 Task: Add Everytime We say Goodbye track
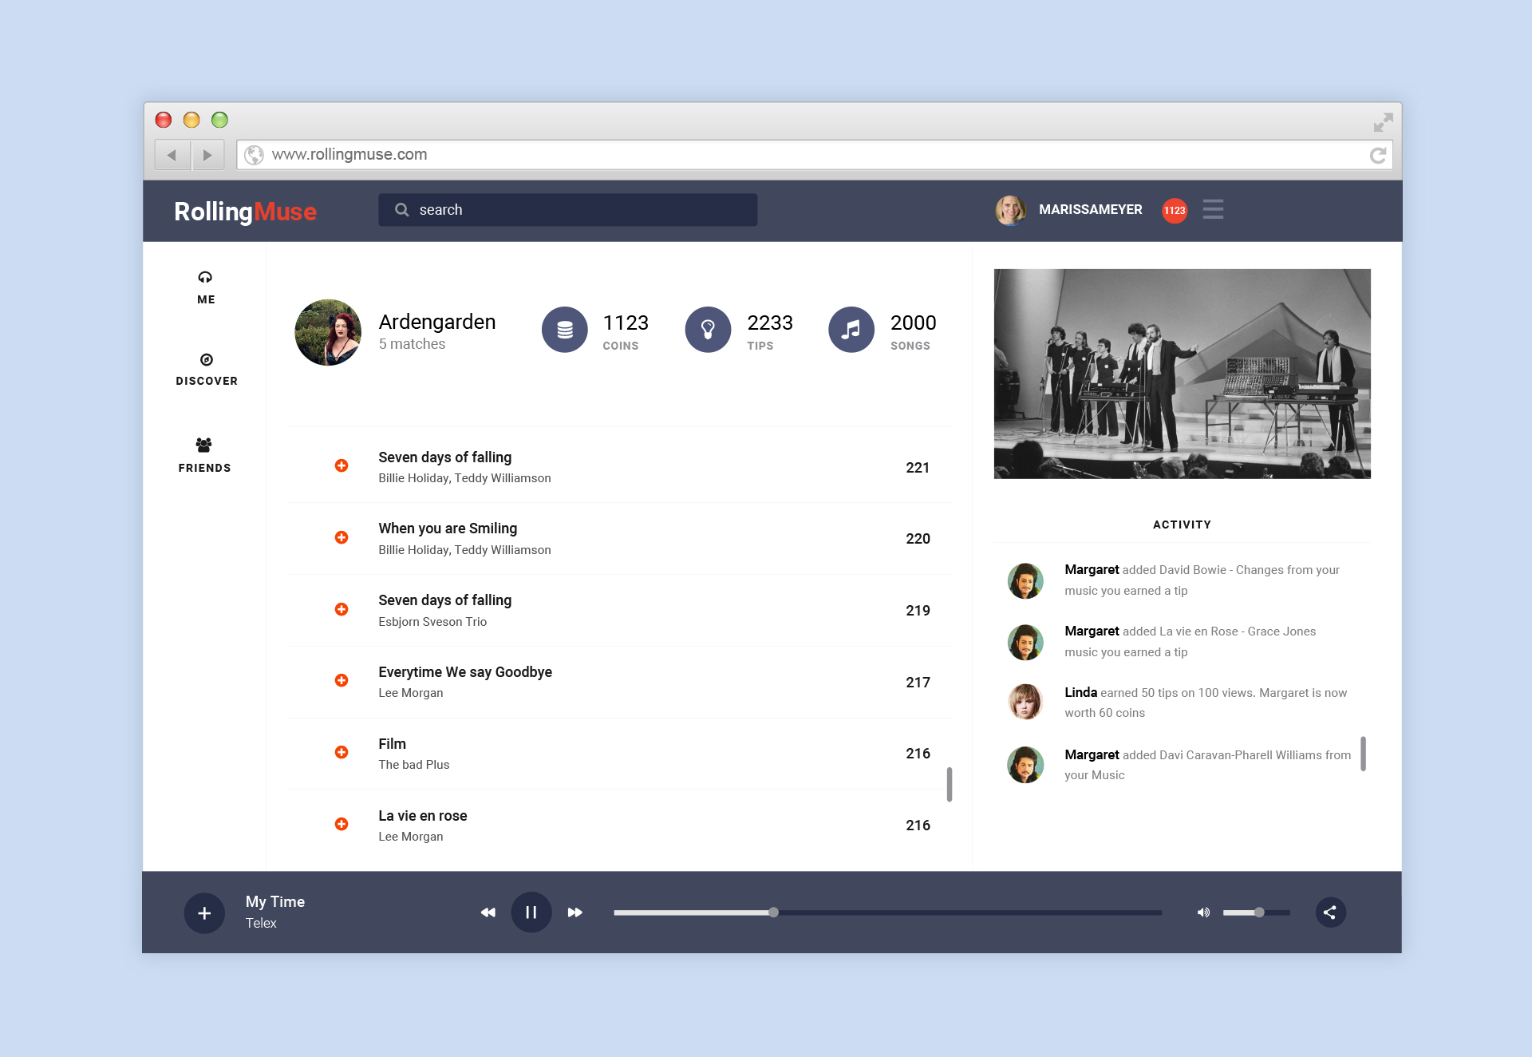pos(342,680)
